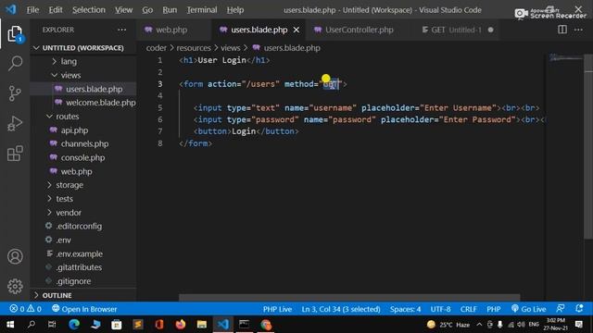Click Ln 3, Col 34 cursor position
Screen dimensions: 593x333
341,309
